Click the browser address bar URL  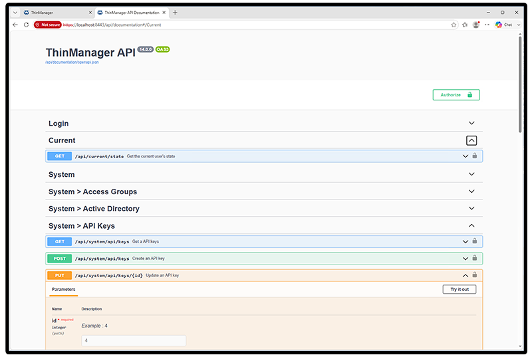pos(112,25)
